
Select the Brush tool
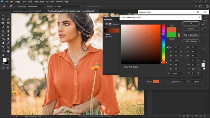point(3,31)
